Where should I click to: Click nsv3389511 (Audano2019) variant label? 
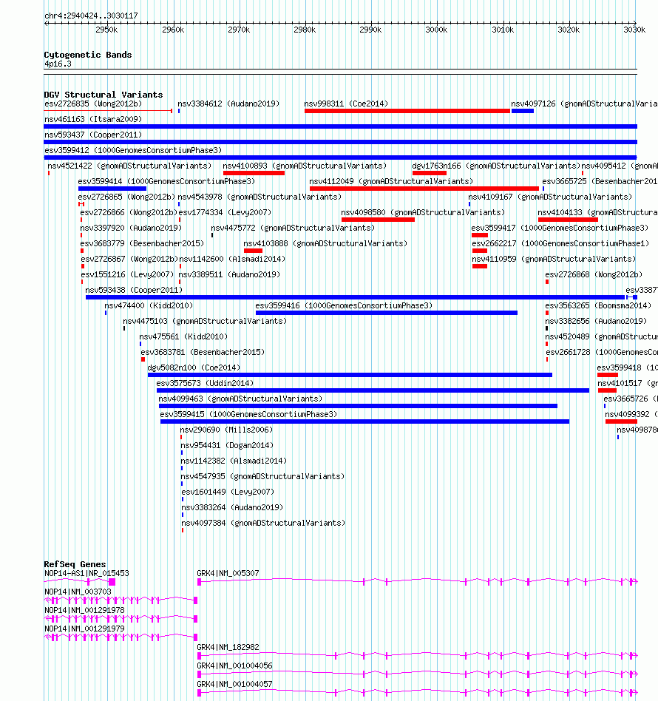pos(229,274)
